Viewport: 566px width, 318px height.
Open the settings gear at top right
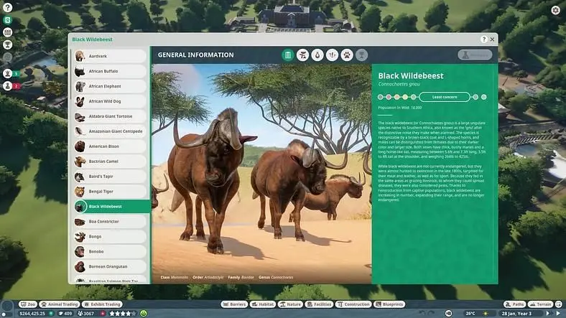point(555,10)
